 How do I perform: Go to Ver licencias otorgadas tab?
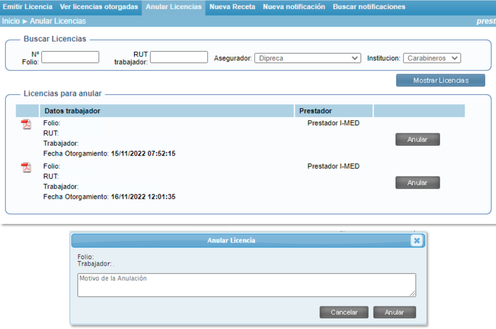(x=99, y=7)
